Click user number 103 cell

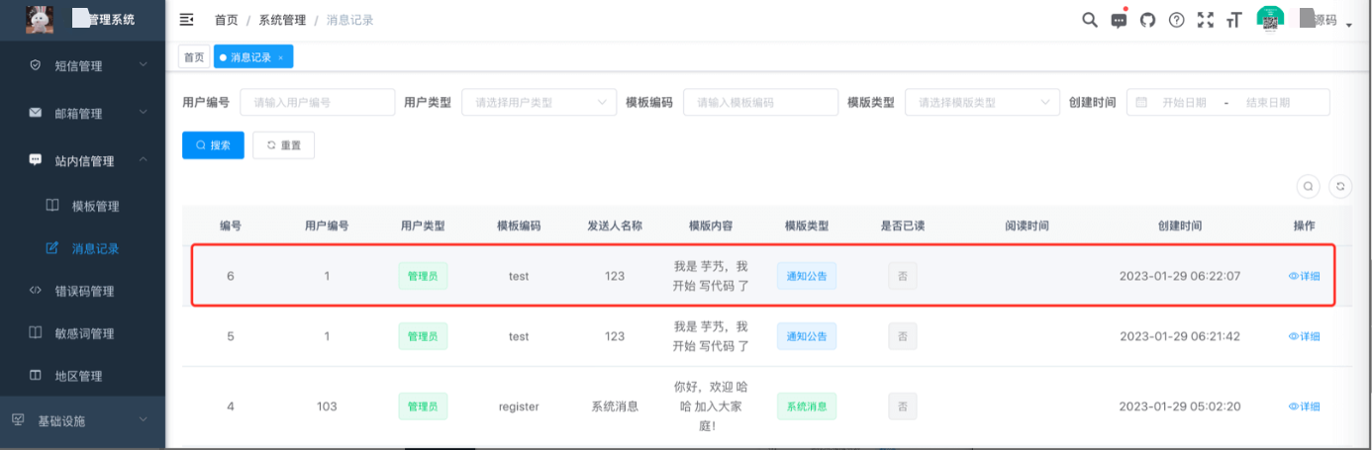point(327,406)
